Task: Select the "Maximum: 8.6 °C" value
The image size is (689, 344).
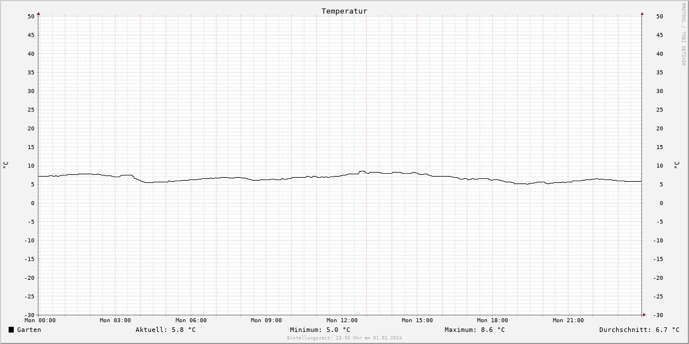Action: point(475,330)
